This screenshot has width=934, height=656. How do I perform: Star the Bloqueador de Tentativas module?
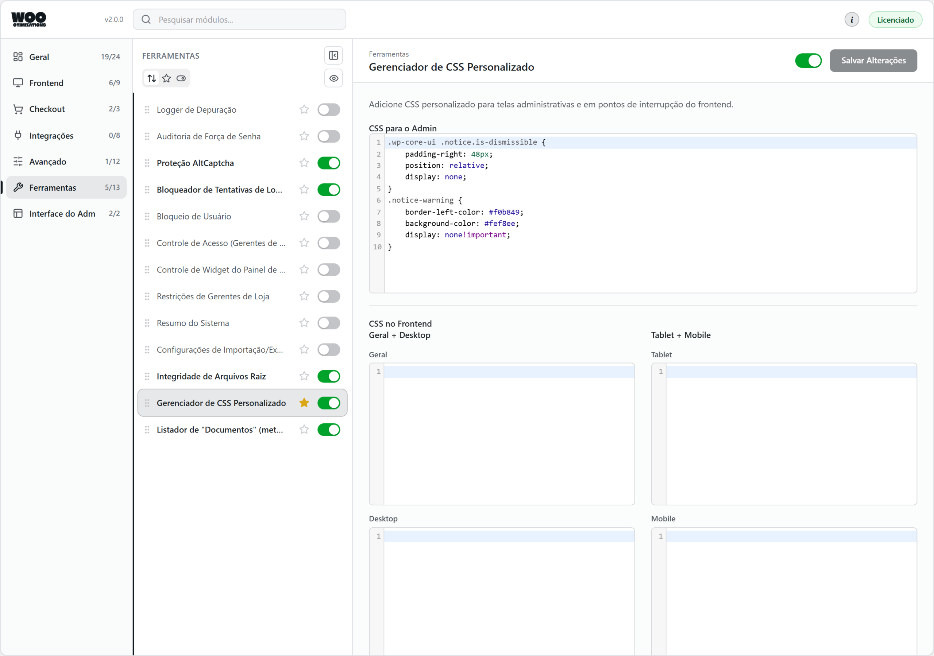pyautogui.click(x=304, y=190)
